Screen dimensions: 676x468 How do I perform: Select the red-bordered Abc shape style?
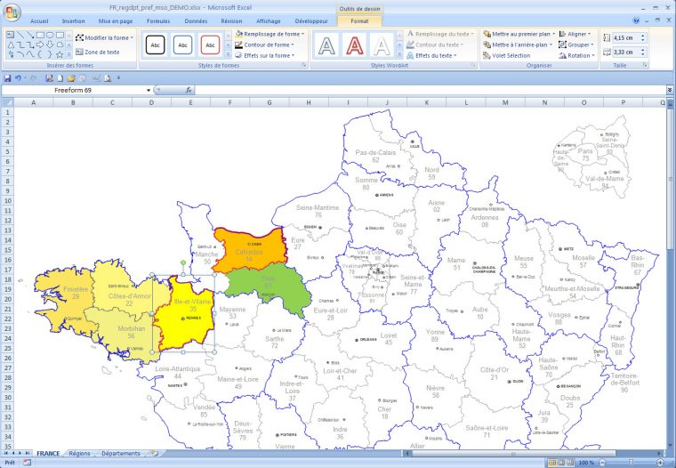tap(211, 44)
